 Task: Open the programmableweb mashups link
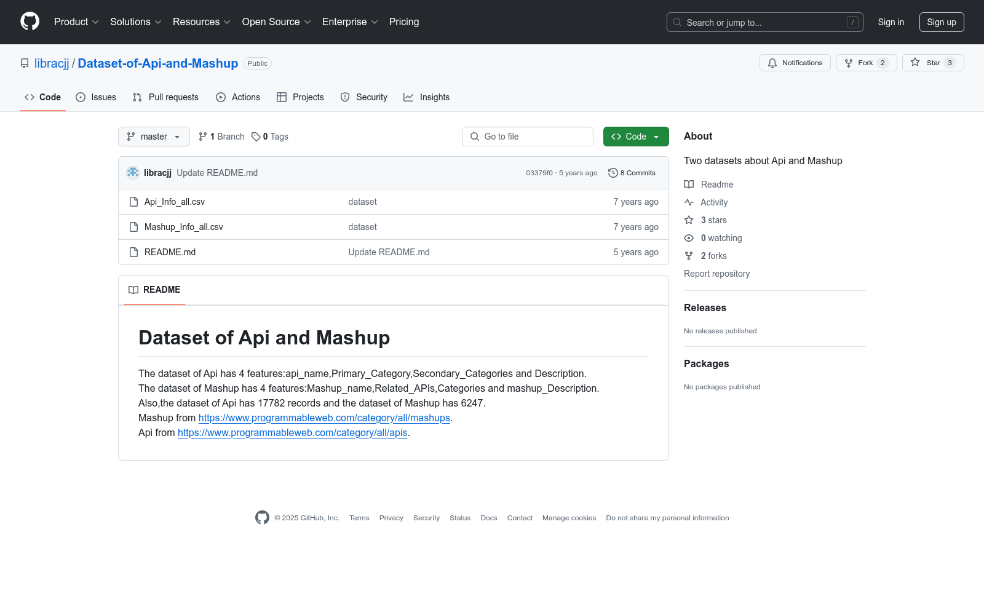pyautogui.click(x=324, y=418)
